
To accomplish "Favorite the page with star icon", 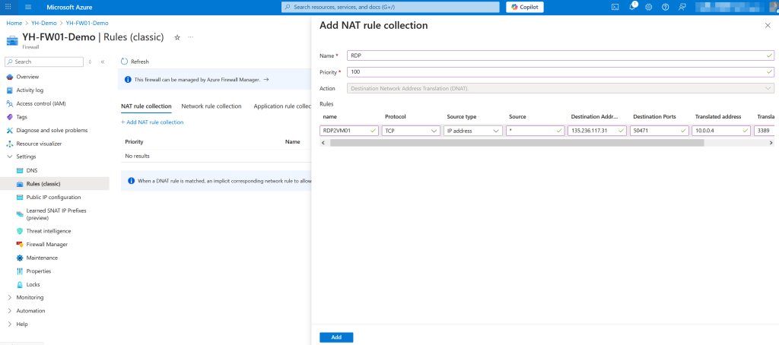I will point(177,37).
